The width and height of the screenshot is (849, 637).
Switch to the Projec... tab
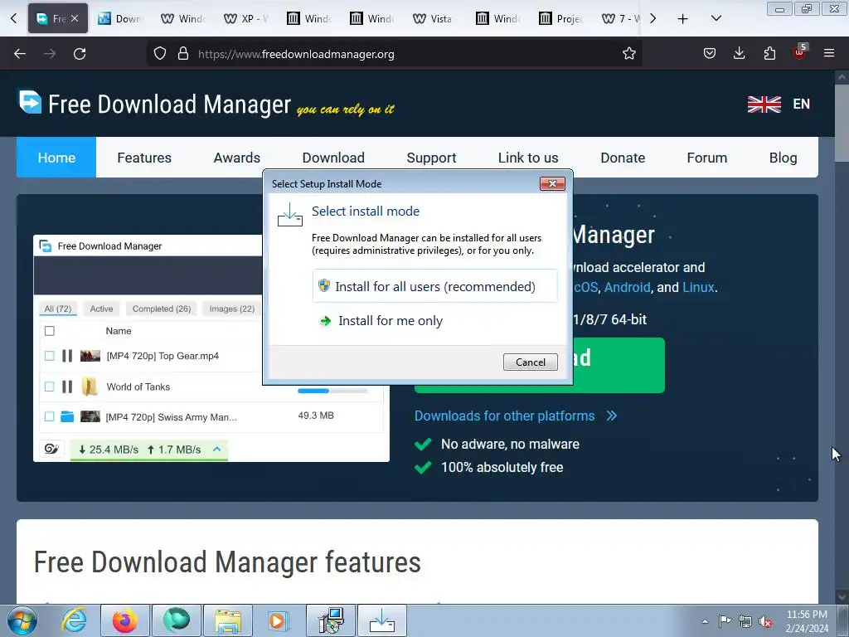click(561, 18)
